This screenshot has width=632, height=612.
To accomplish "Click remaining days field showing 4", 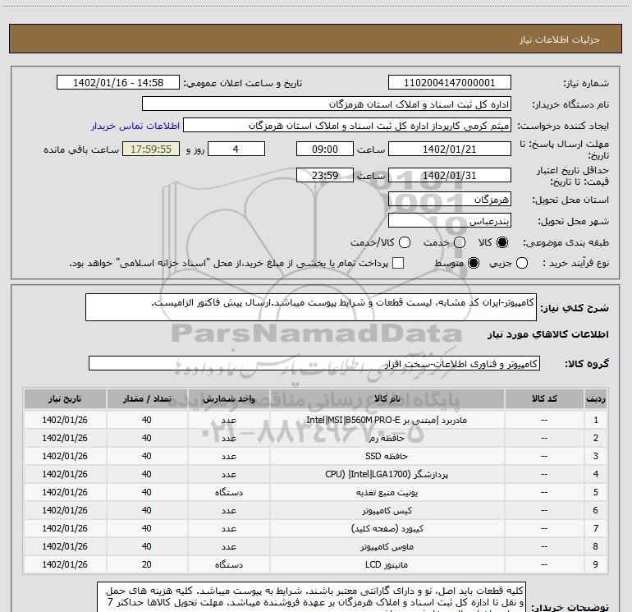I will tap(236, 149).
